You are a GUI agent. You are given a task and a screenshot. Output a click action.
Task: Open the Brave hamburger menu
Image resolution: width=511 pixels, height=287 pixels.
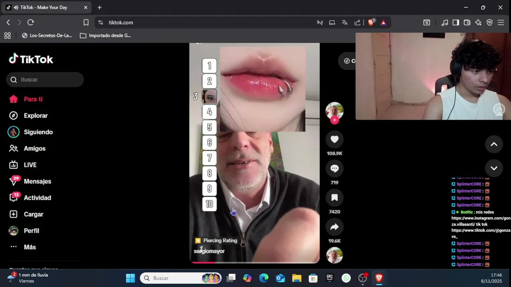pyautogui.click(x=501, y=23)
